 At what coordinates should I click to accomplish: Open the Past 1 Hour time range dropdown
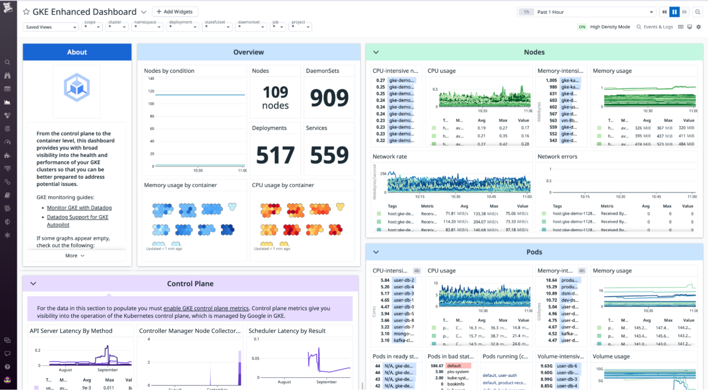[586, 12]
